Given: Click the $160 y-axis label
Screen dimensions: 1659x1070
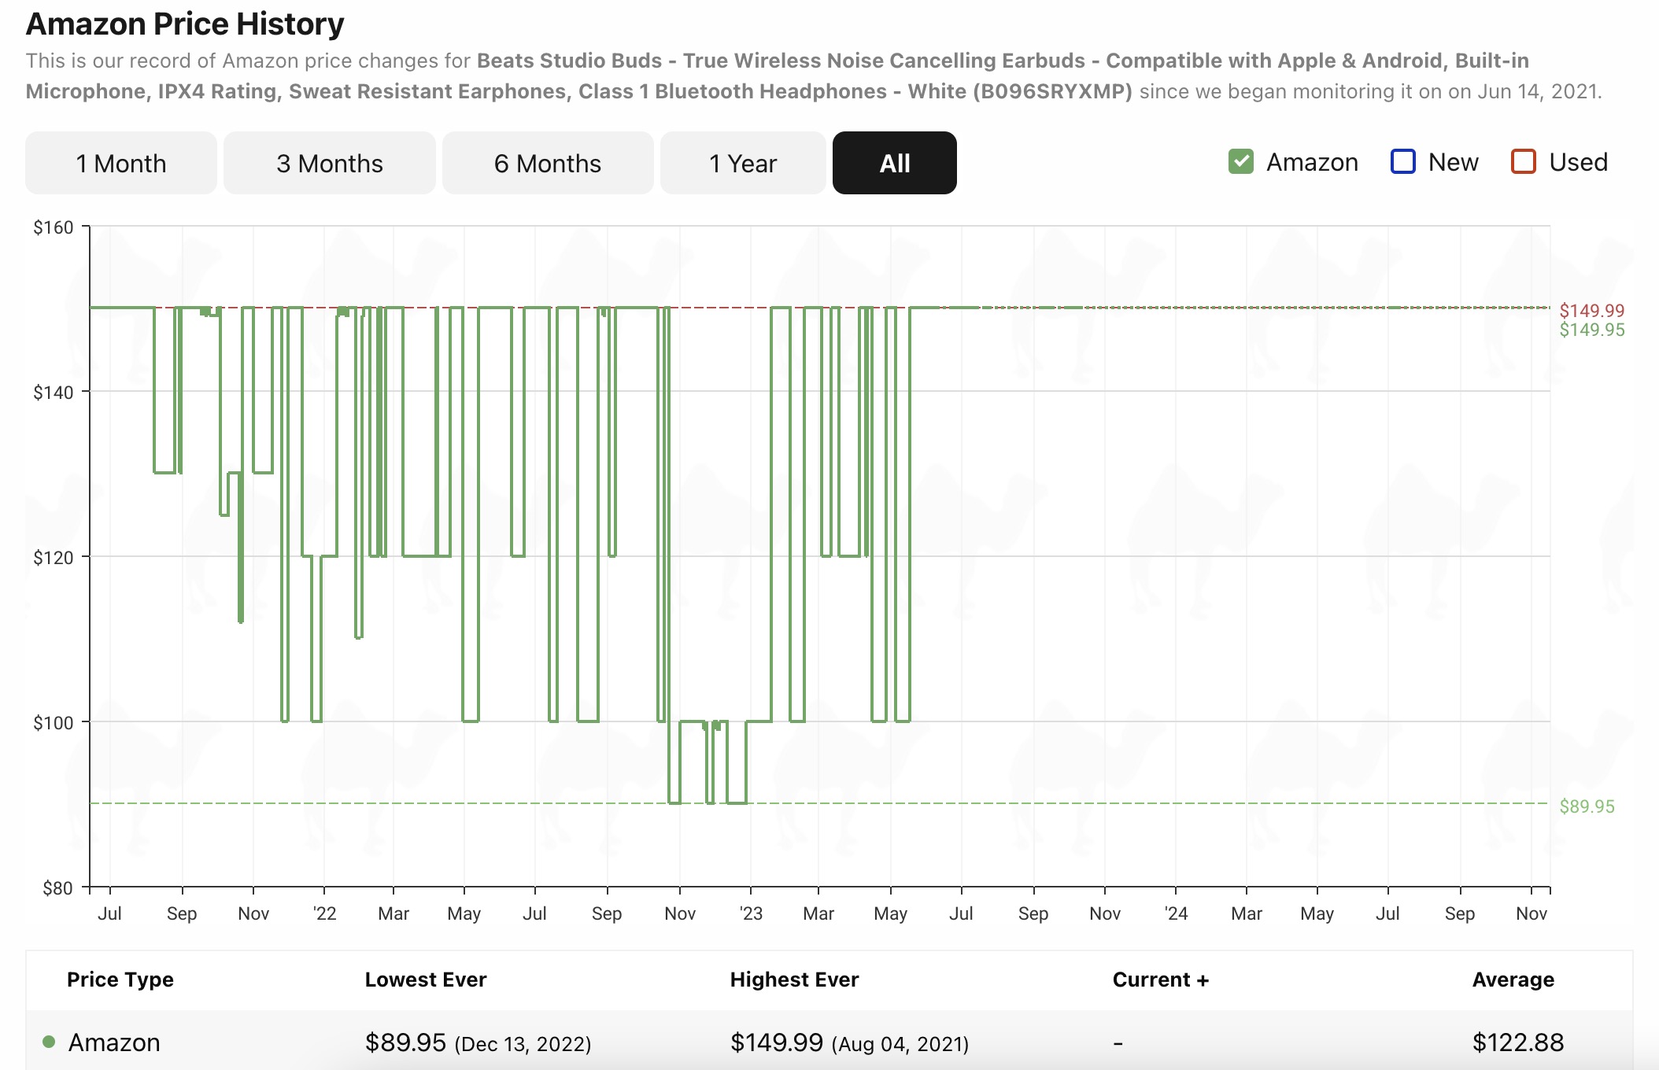Looking at the screenshot, I should (53, 227).
